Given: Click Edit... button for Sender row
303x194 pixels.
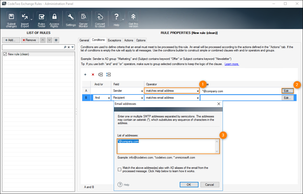Looking at the screenshot, I should click(288, 91).
